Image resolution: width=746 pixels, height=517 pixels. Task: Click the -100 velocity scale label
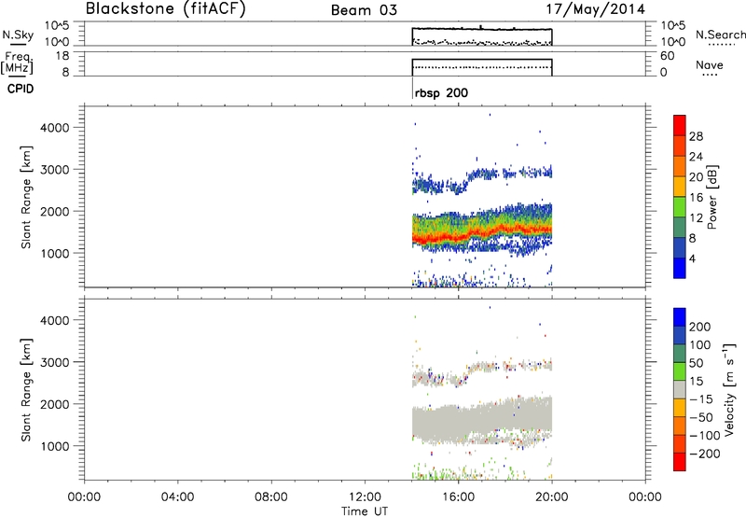pyautogui.click(x=705, y=436)
